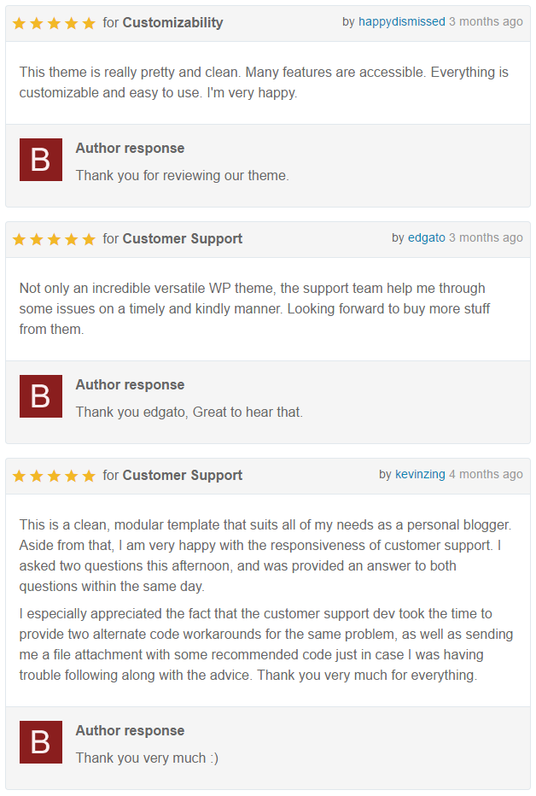The image size is (536, 796).
Task: Click paragraph starting 'I especially appreciated the fact'
Action: [266, 645]
